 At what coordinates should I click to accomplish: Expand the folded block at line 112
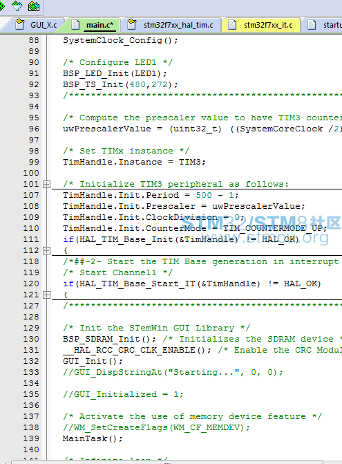[x=46, y=251]
